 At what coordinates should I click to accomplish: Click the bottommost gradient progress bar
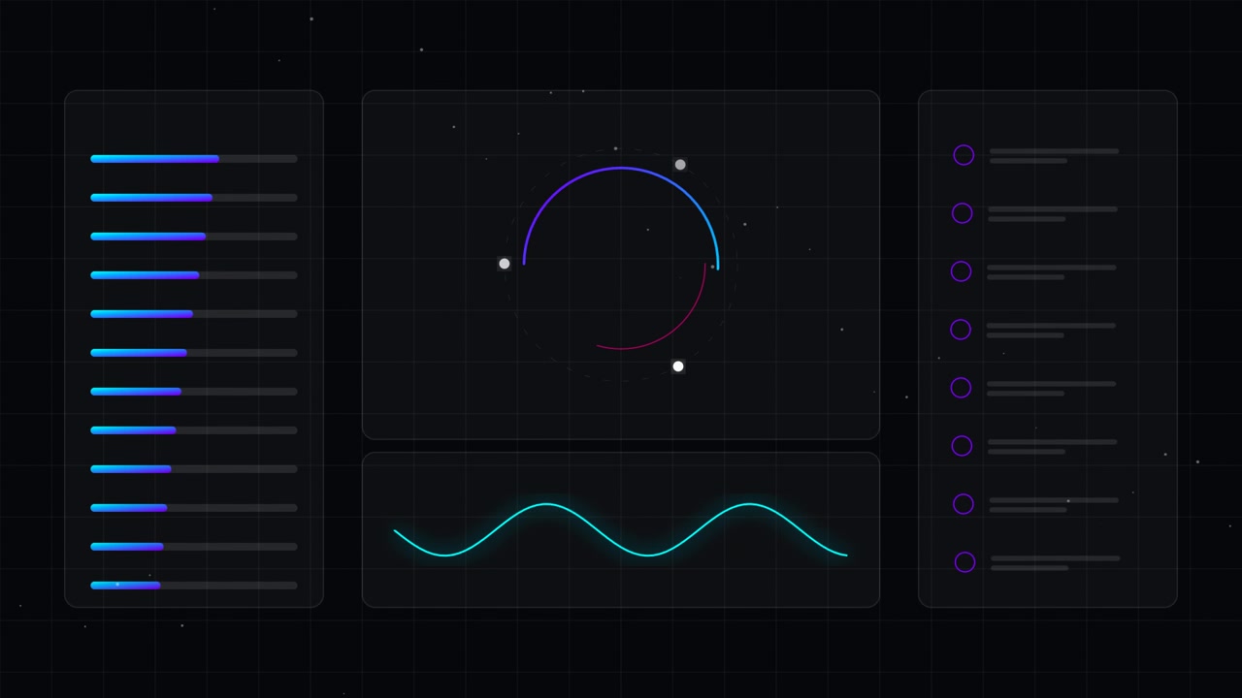(x=194, y=586)
